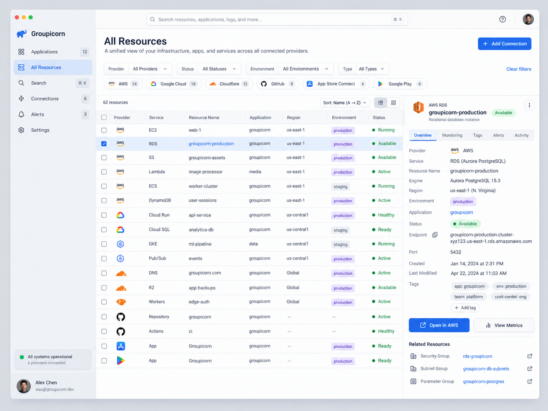
Task: Open the All Statuses dropdown
Action: coord(220,69)
